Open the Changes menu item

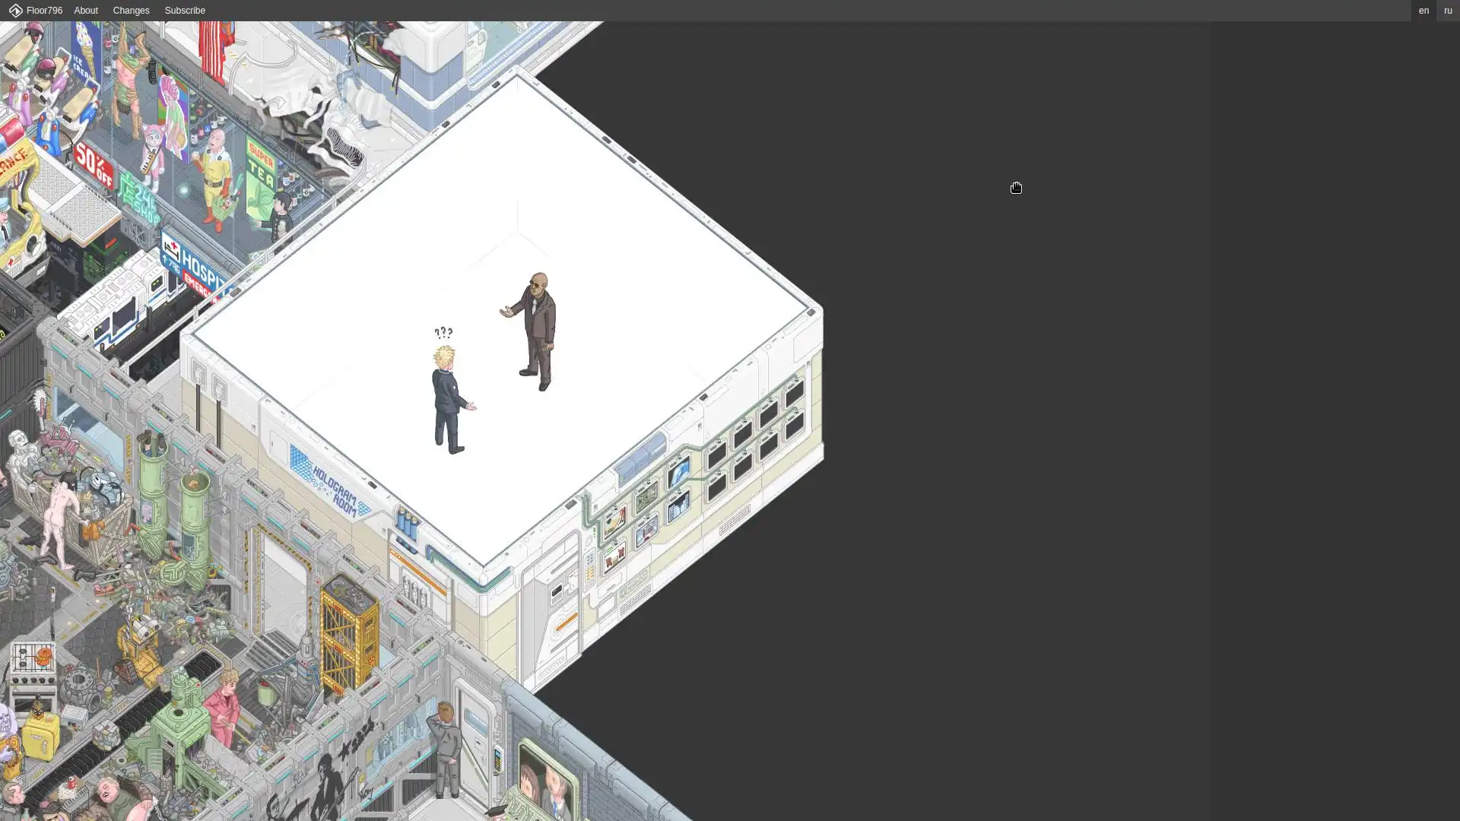[131, 11]
